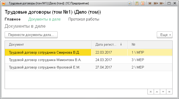
Task: Click Перенести документы дела button
Action: [31, 35]
